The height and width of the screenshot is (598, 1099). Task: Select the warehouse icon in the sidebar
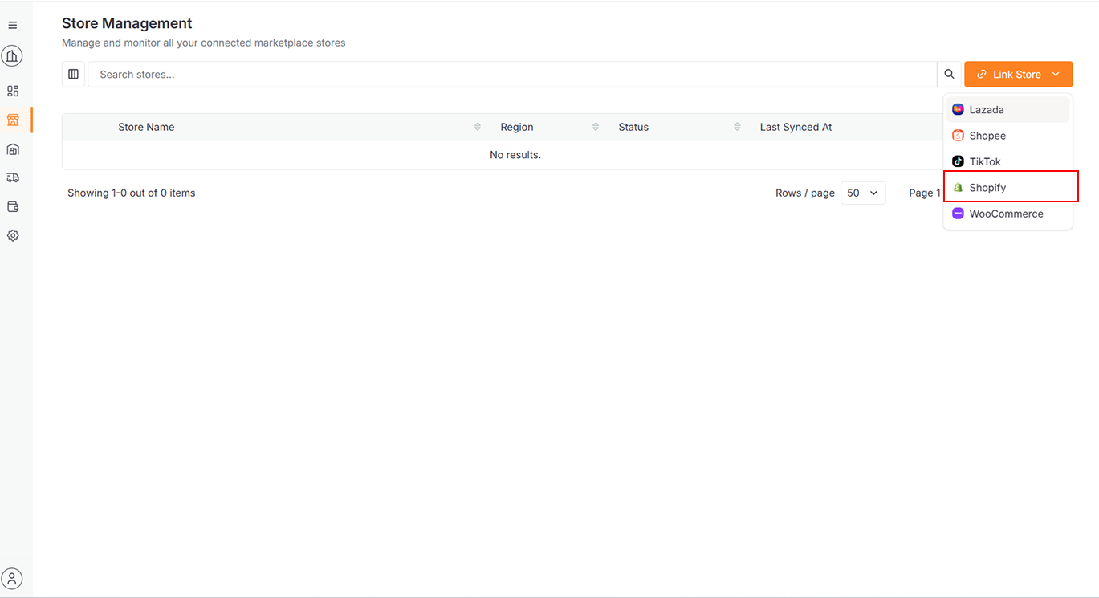12,148
